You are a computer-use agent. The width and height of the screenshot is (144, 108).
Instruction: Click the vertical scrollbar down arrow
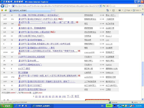click(x=143, y=99)
